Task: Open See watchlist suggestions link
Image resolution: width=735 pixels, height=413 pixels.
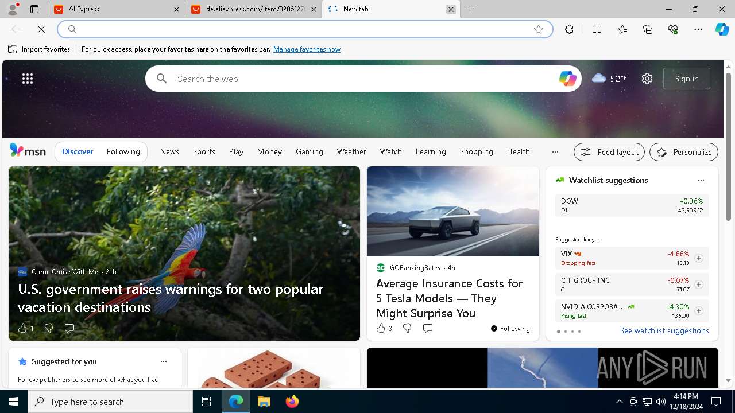Action: pyautogui.click(x=664, y=330)
